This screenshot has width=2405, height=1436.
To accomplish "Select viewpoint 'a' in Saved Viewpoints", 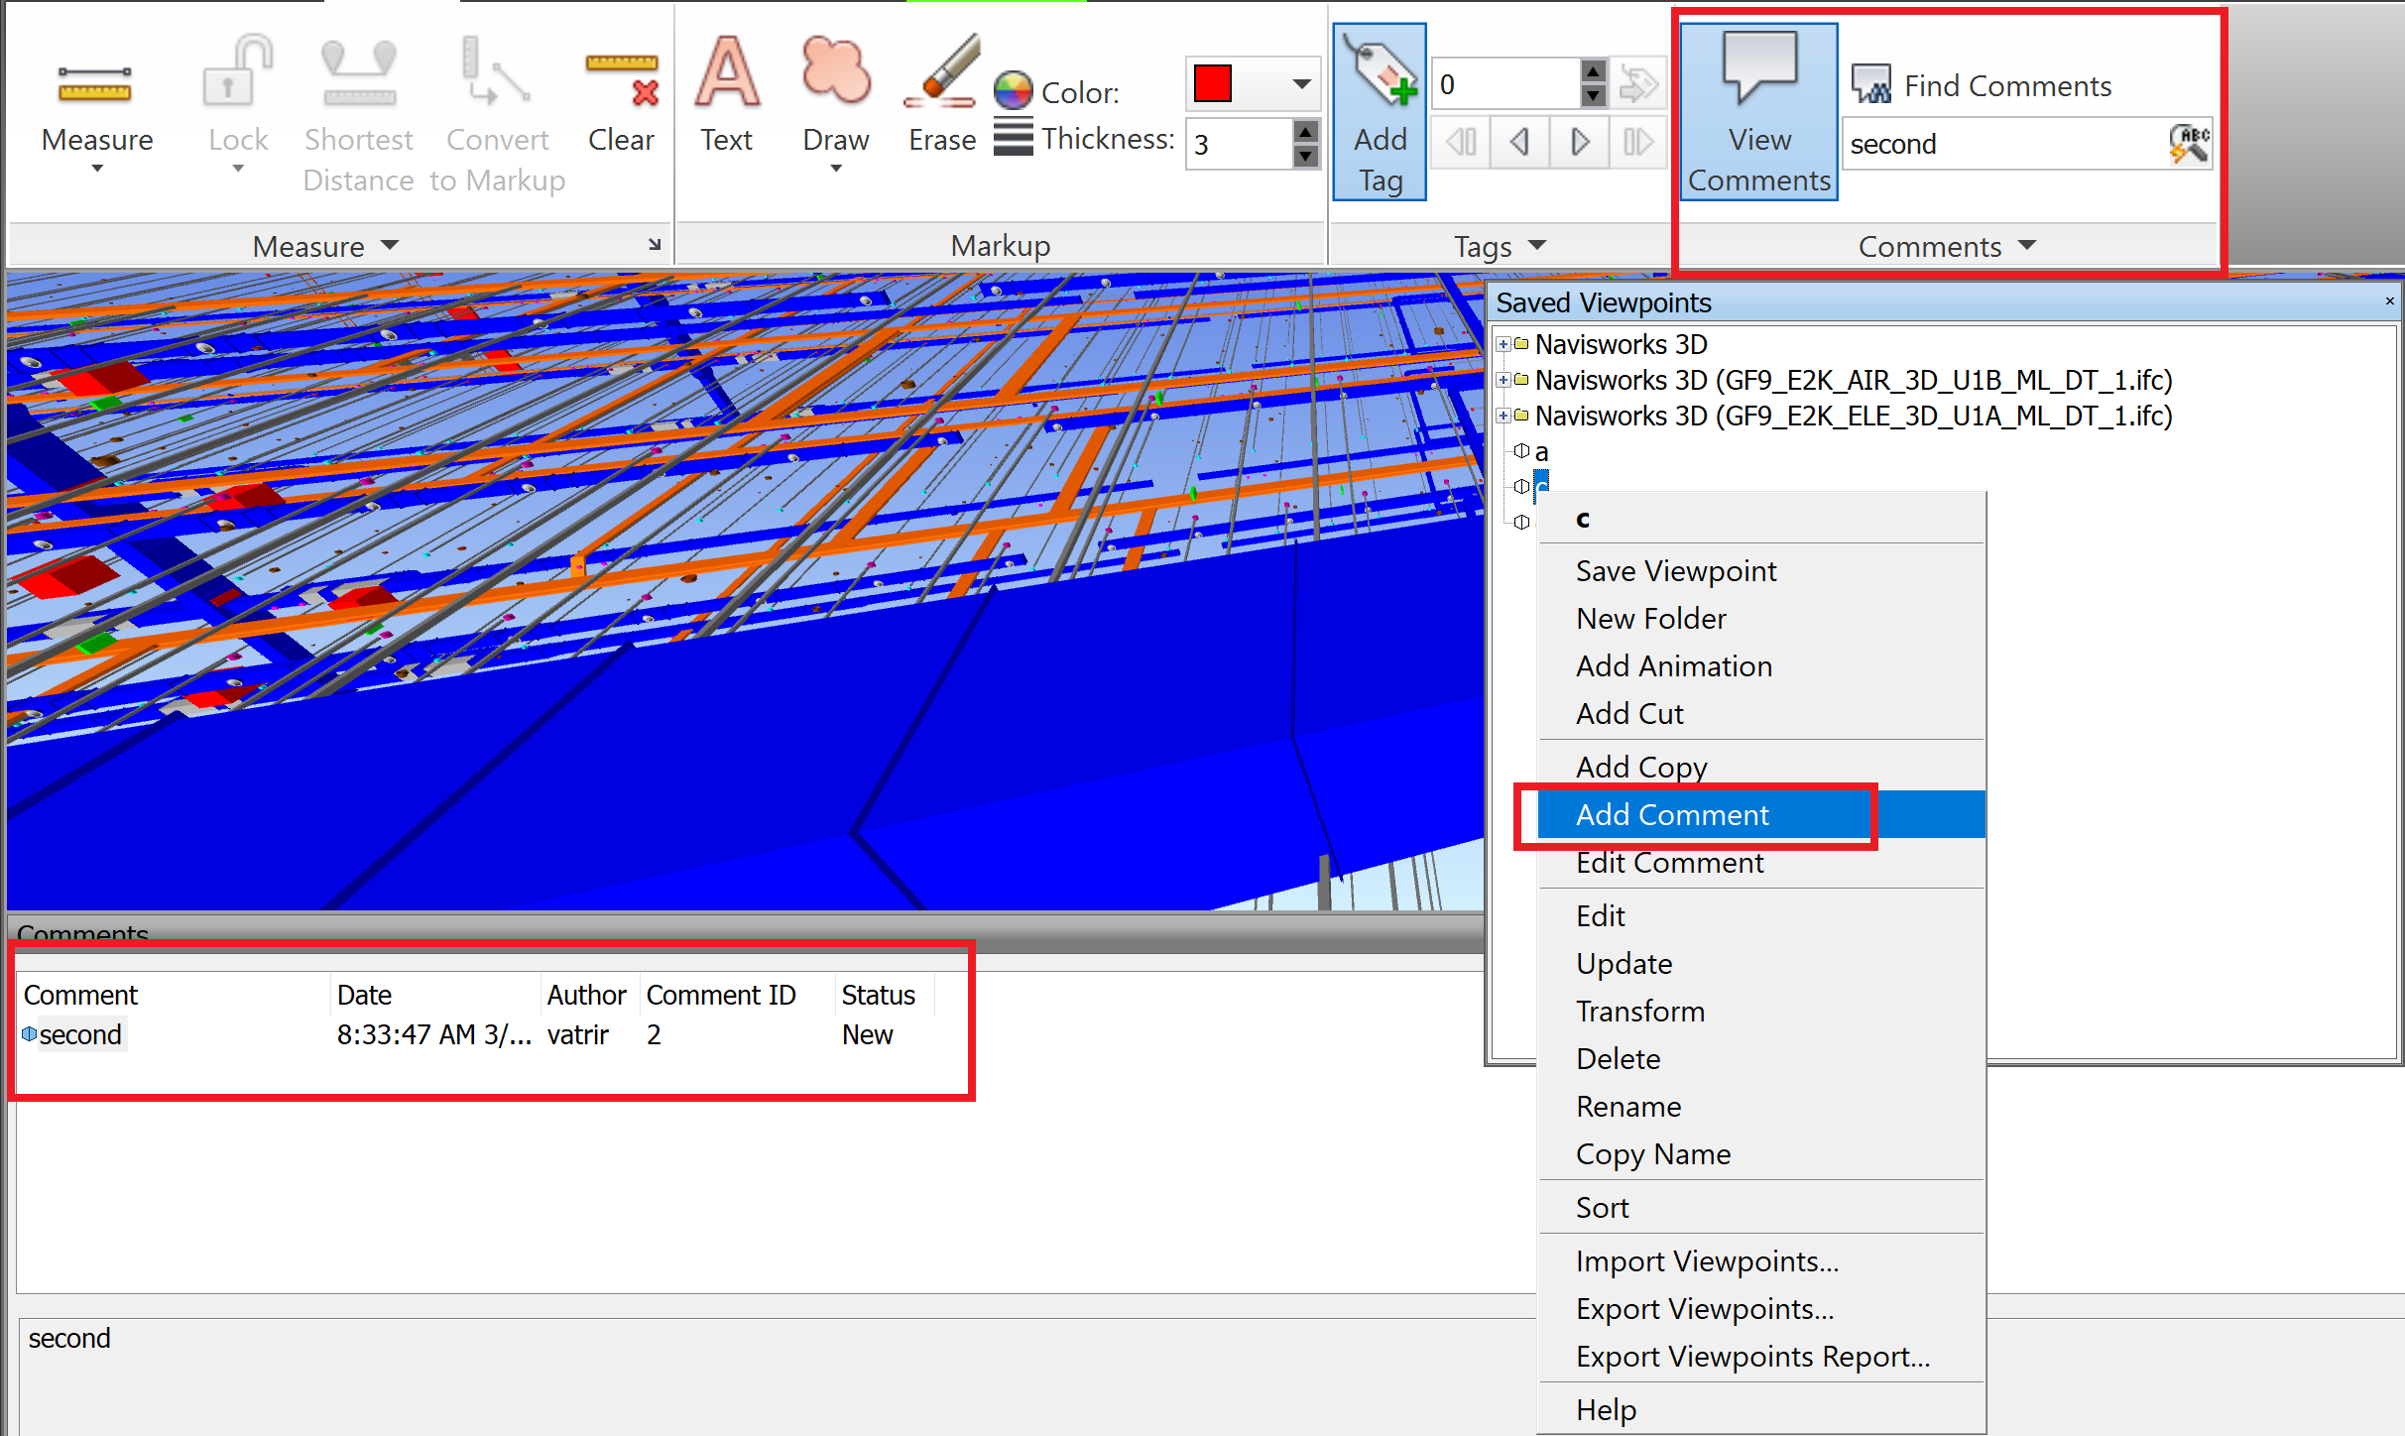I will click(x=1541, y=452).
